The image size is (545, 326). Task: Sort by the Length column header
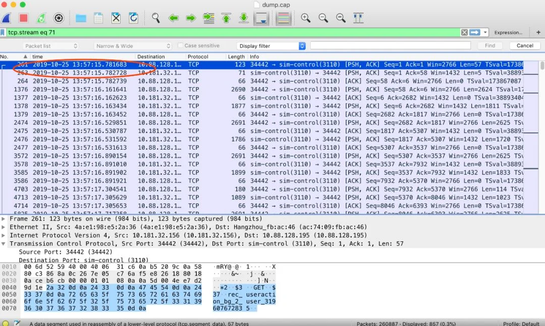pyautogui.click(x=237, y=56)
